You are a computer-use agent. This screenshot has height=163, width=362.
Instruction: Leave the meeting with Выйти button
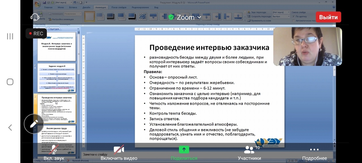click(328, 17)
